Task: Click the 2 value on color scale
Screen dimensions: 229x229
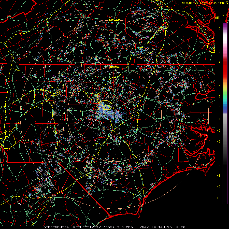Action: coord(220,85)
